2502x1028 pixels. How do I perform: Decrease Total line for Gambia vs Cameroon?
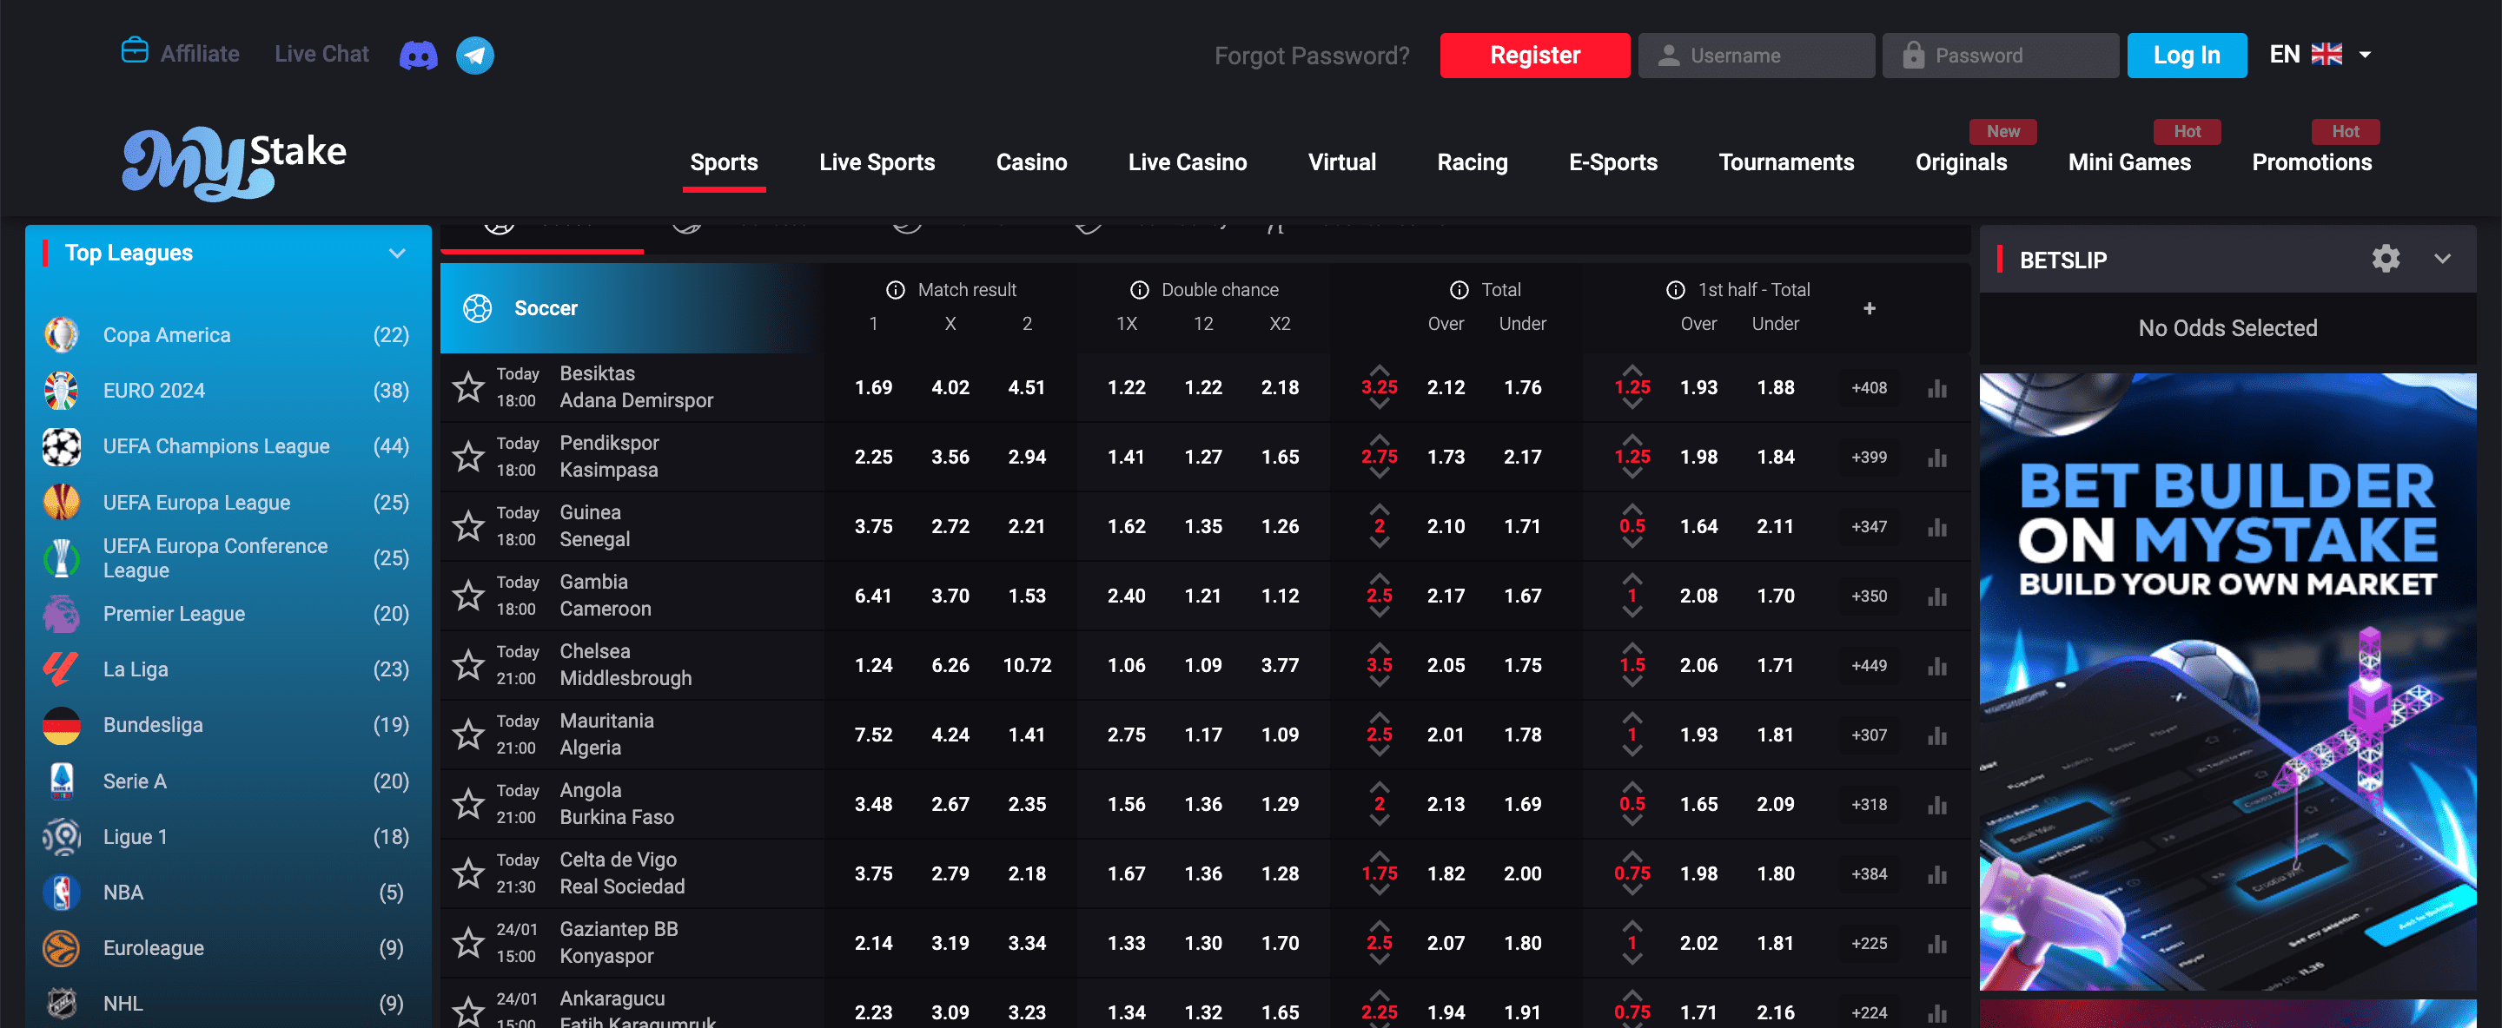[1380, 612]
